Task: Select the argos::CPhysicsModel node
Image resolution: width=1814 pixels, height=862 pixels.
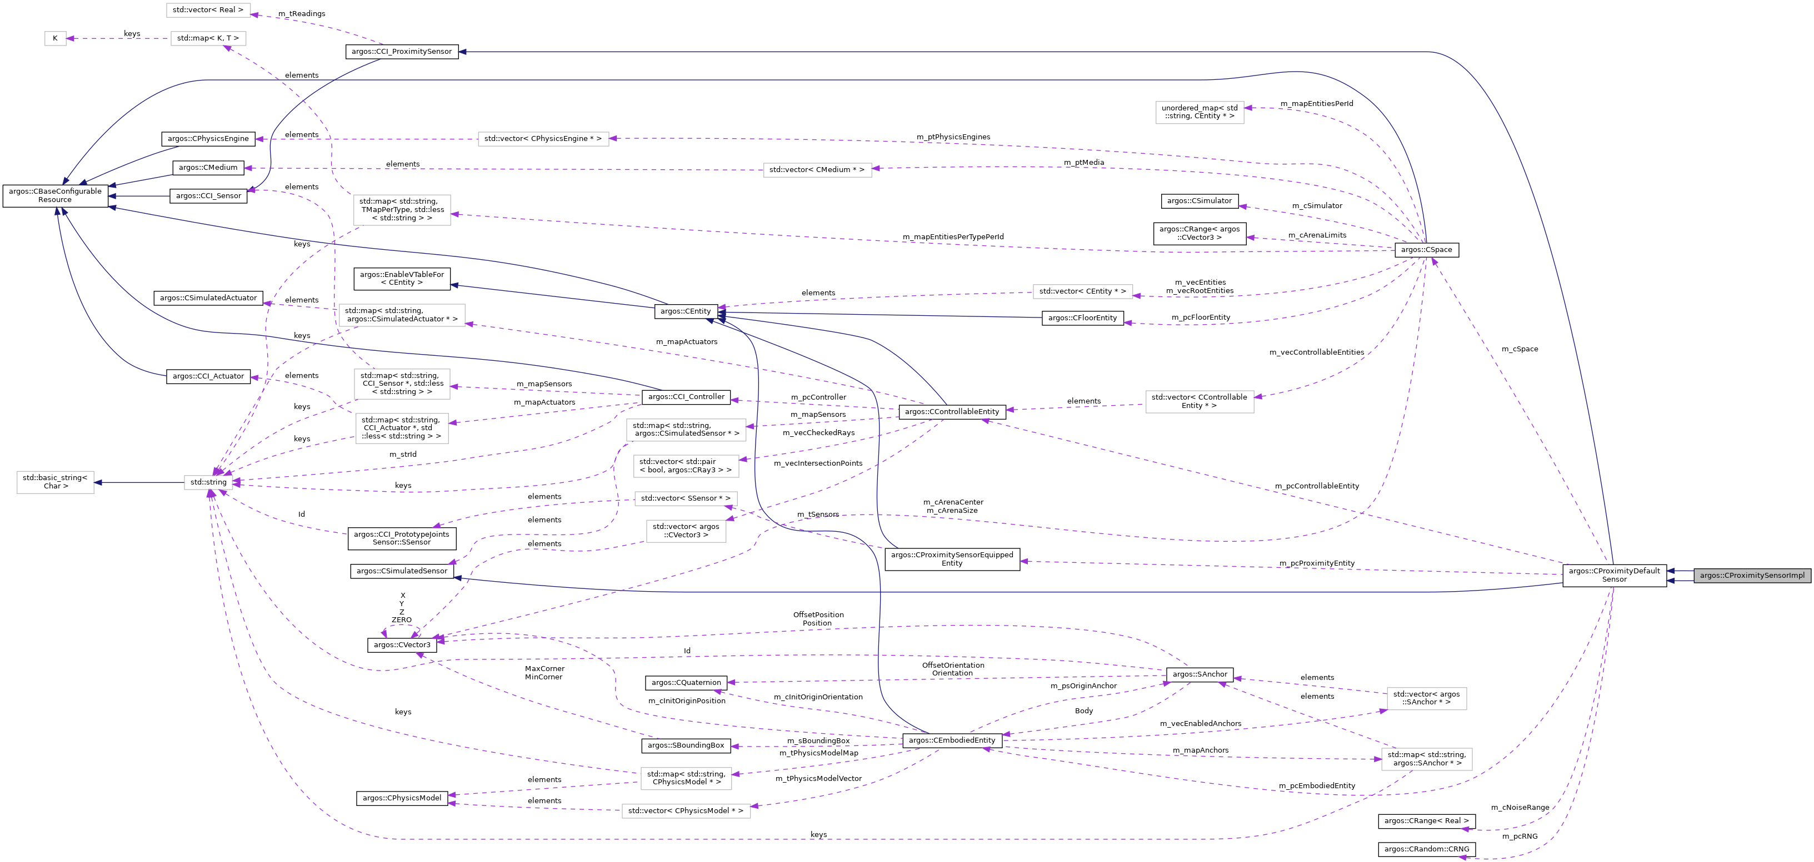Action: click(401, 798)
